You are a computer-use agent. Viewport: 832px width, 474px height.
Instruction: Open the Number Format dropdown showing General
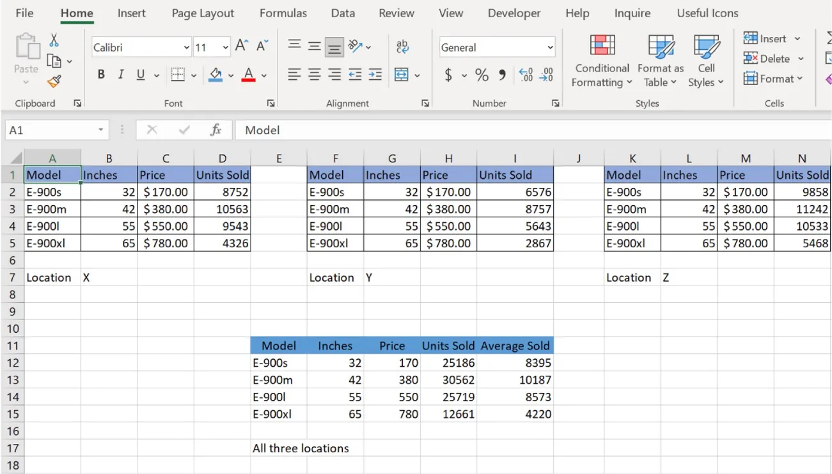(x=496, y=47)
